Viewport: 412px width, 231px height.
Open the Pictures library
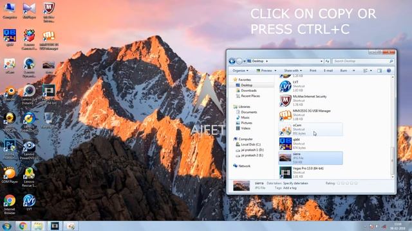(247, 123)
